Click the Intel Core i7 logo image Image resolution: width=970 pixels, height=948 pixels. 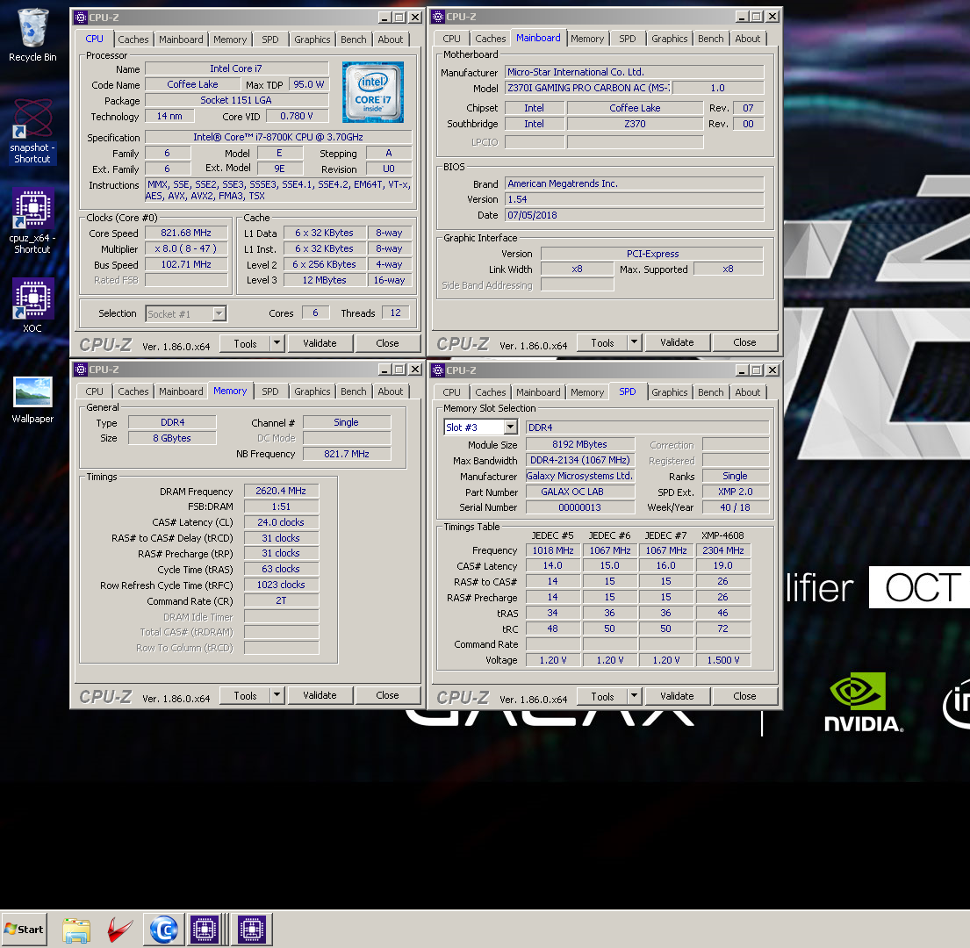[x=373, y=91]
